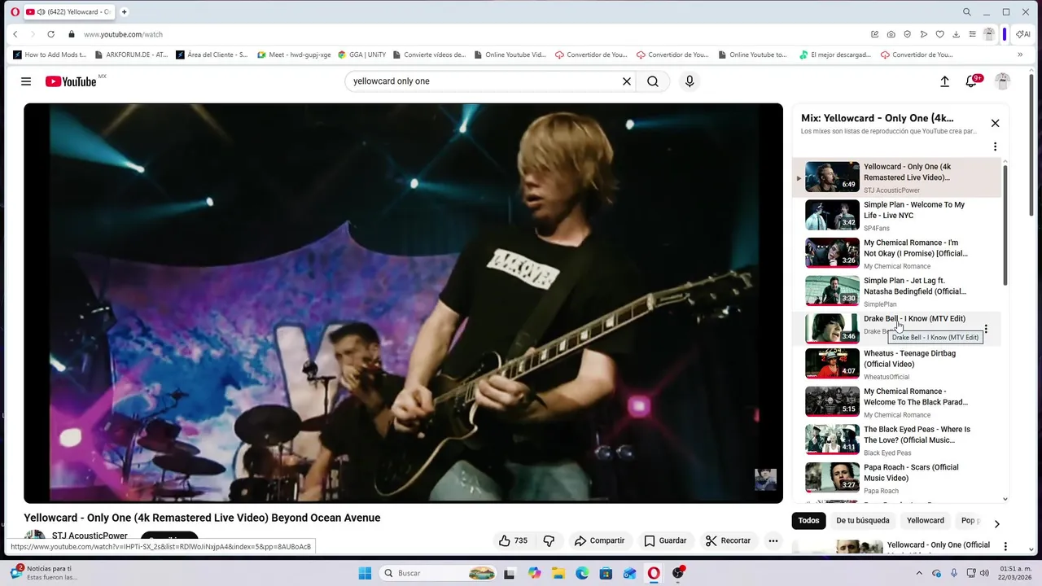
Task: Click the Compartir share button
Action: tap(599, 540)
